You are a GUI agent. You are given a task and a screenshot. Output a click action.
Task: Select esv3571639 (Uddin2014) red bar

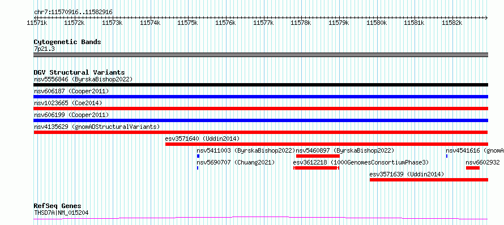[429, 180]
